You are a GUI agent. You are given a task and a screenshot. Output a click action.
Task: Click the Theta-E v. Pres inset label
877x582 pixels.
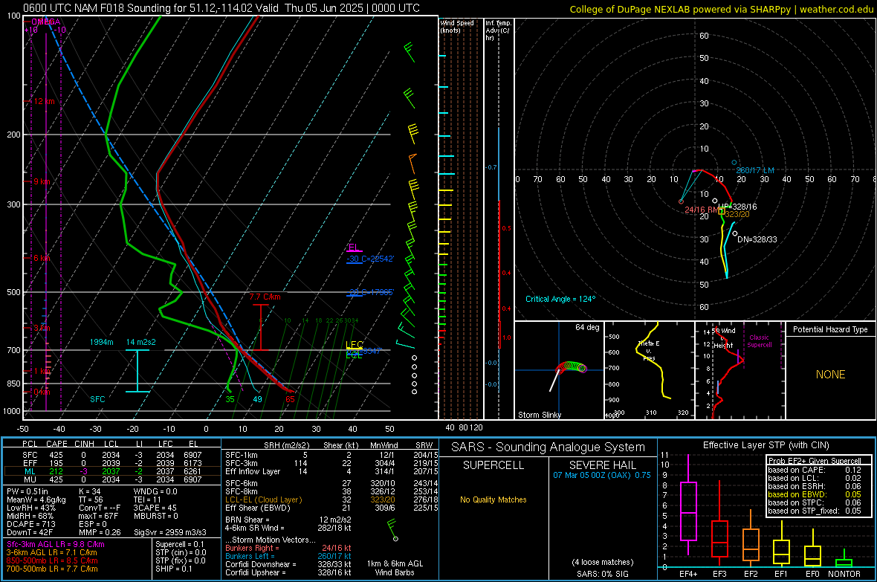(649, 350)
